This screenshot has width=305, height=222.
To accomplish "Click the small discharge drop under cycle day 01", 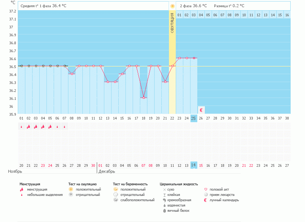I will tap(22, 127).
